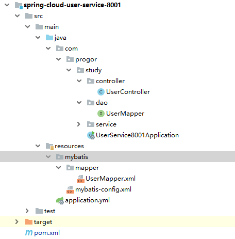Click the UserController class icon
The width and height of the screenshot is (235, 239).
[x=101, y=92]
